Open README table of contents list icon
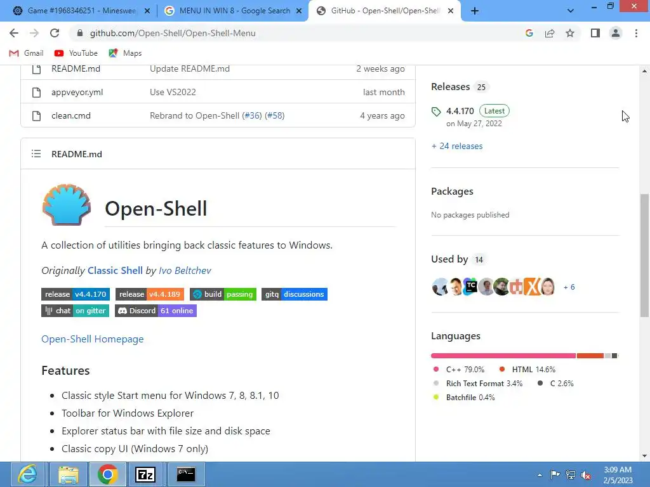The width and height of the screenshot is (650, 487). 36,154
